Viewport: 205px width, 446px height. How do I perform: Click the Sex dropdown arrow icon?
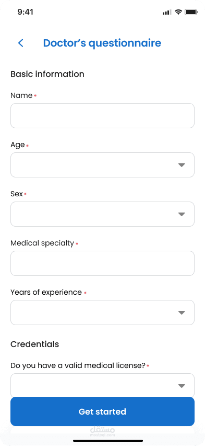pos(182,214)
